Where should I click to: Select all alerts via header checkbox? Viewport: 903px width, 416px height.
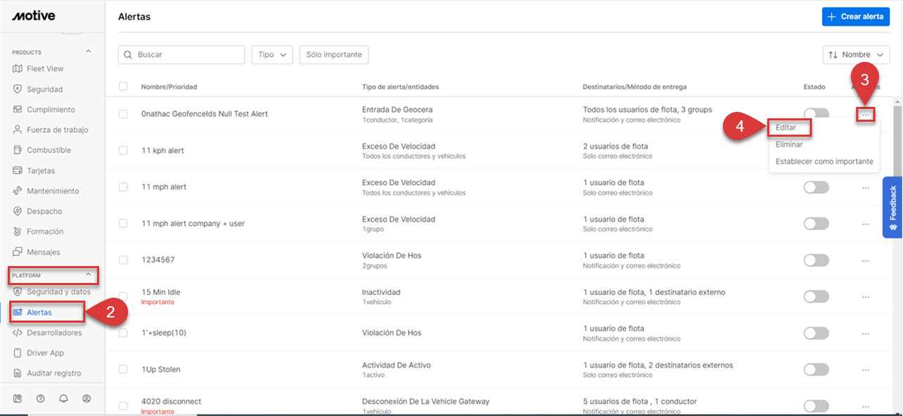[x=123, y=86]
